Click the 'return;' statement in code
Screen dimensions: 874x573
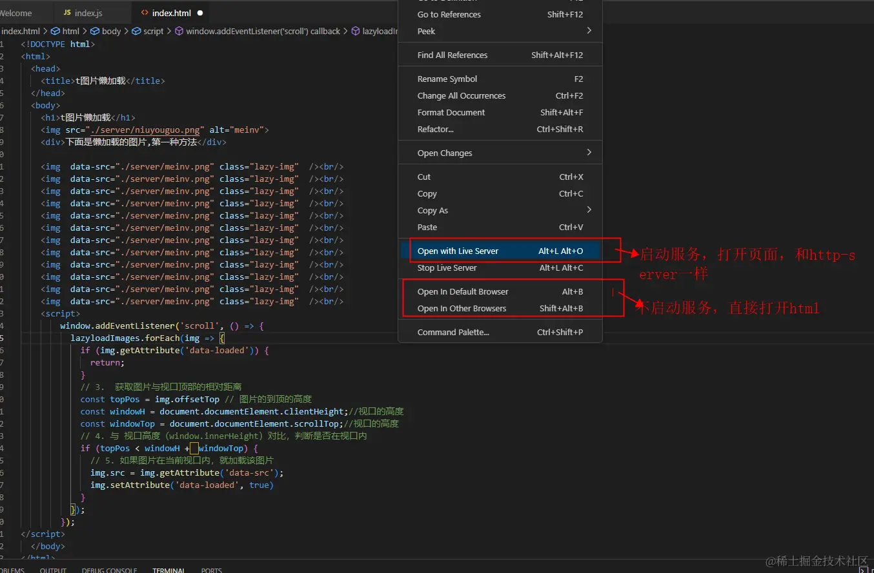coord(107,362)
